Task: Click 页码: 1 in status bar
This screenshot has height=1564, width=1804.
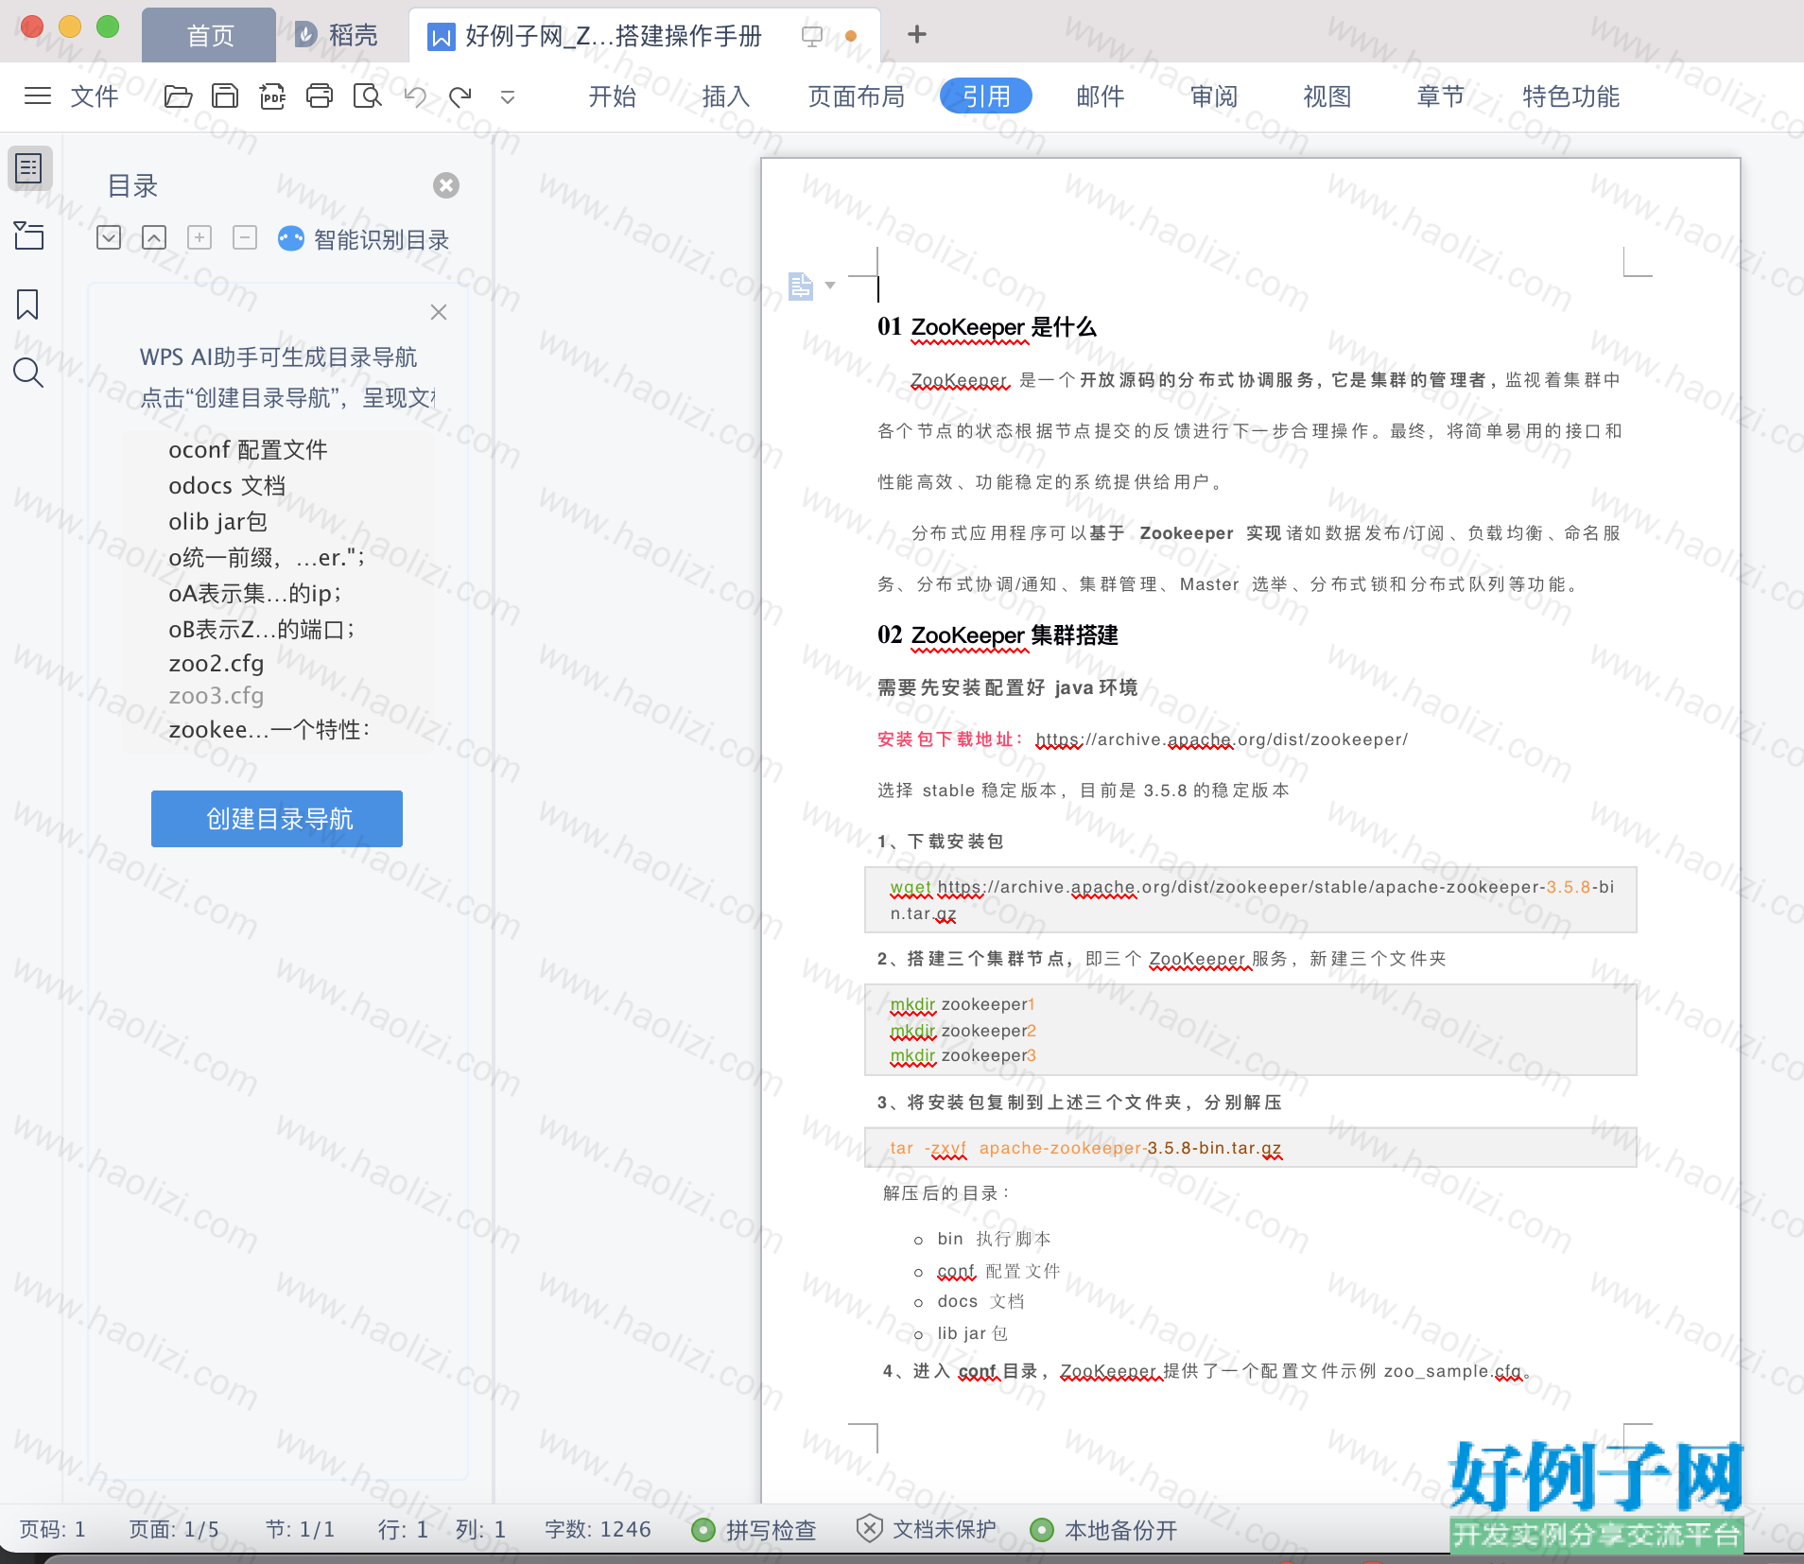Action: 53,1529
